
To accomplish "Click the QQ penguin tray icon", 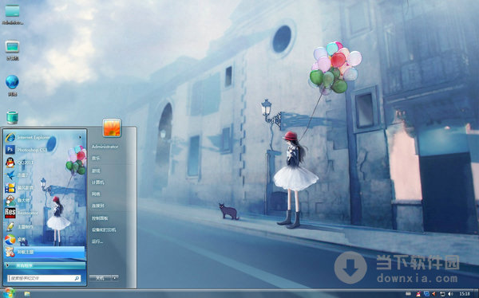I will [x=419, y=294].
